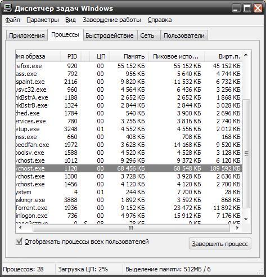
Task: Click the vertical scrollbar up arrow
Action: pyautogui.click(x=246, y=55)
